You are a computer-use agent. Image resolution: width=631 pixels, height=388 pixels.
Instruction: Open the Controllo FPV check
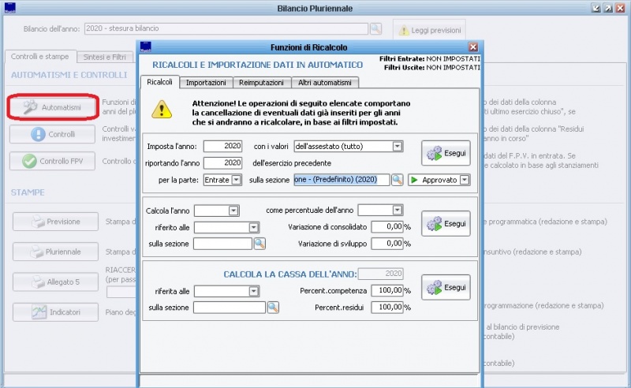52,161
